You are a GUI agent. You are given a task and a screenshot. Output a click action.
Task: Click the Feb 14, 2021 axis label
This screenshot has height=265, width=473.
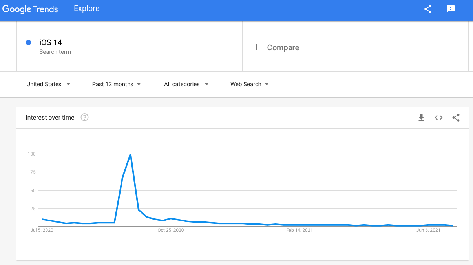point(300,230)
